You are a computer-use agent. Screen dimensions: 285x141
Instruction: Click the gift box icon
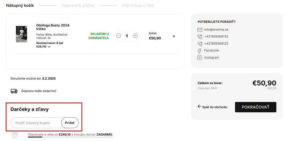[x=15, y=135]
